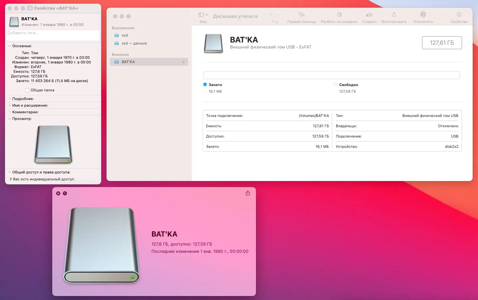Click the large drive image in Quick Look
The width and height of the screenshot is (478, 300).
click(101, 246)
